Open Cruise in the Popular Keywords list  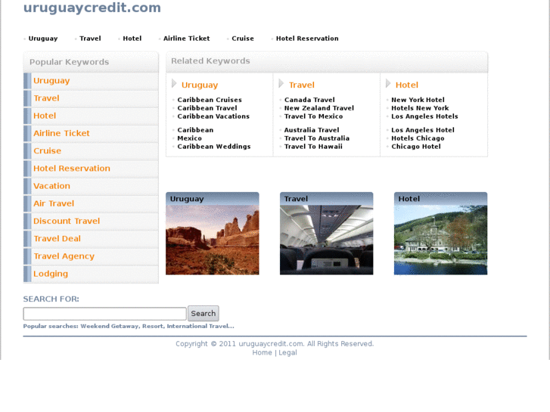click(48, 150)
